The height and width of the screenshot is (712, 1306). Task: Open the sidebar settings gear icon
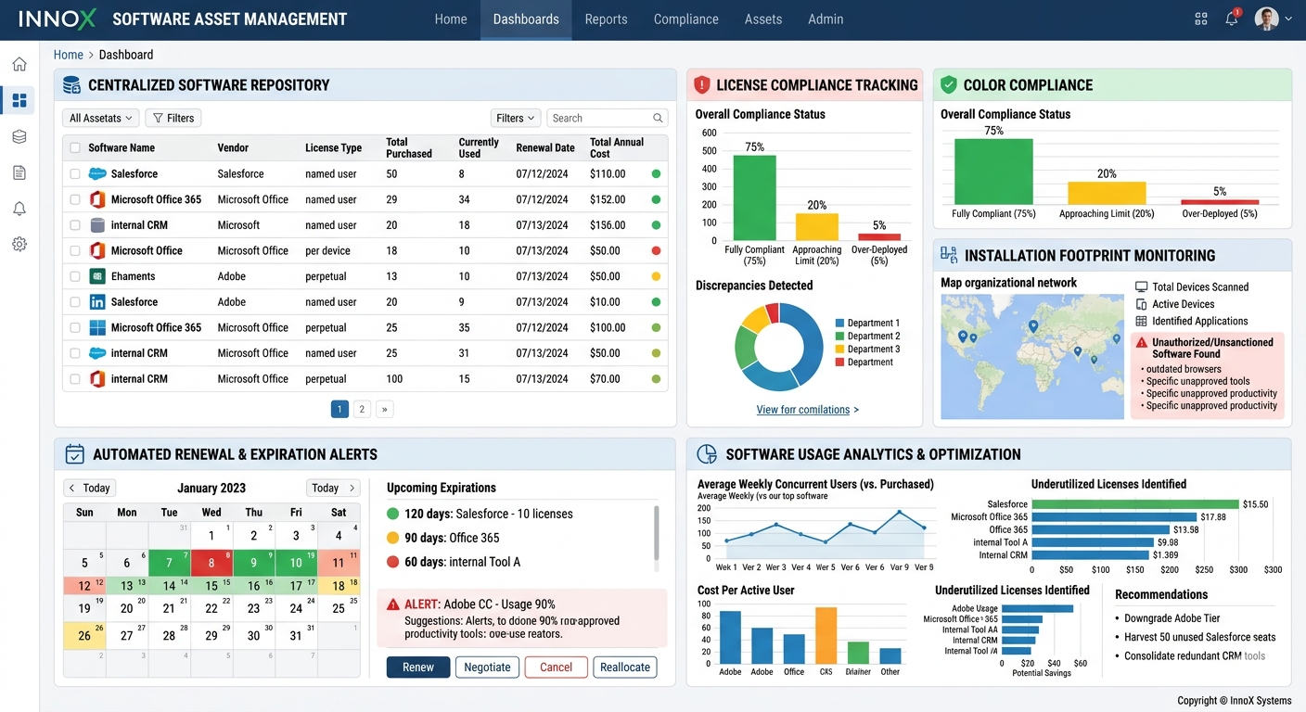[19, 244]
